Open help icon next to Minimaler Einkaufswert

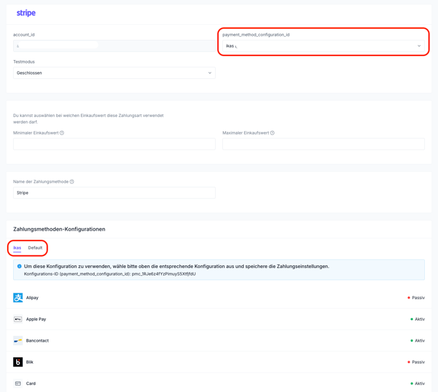[x=62, y=133]
